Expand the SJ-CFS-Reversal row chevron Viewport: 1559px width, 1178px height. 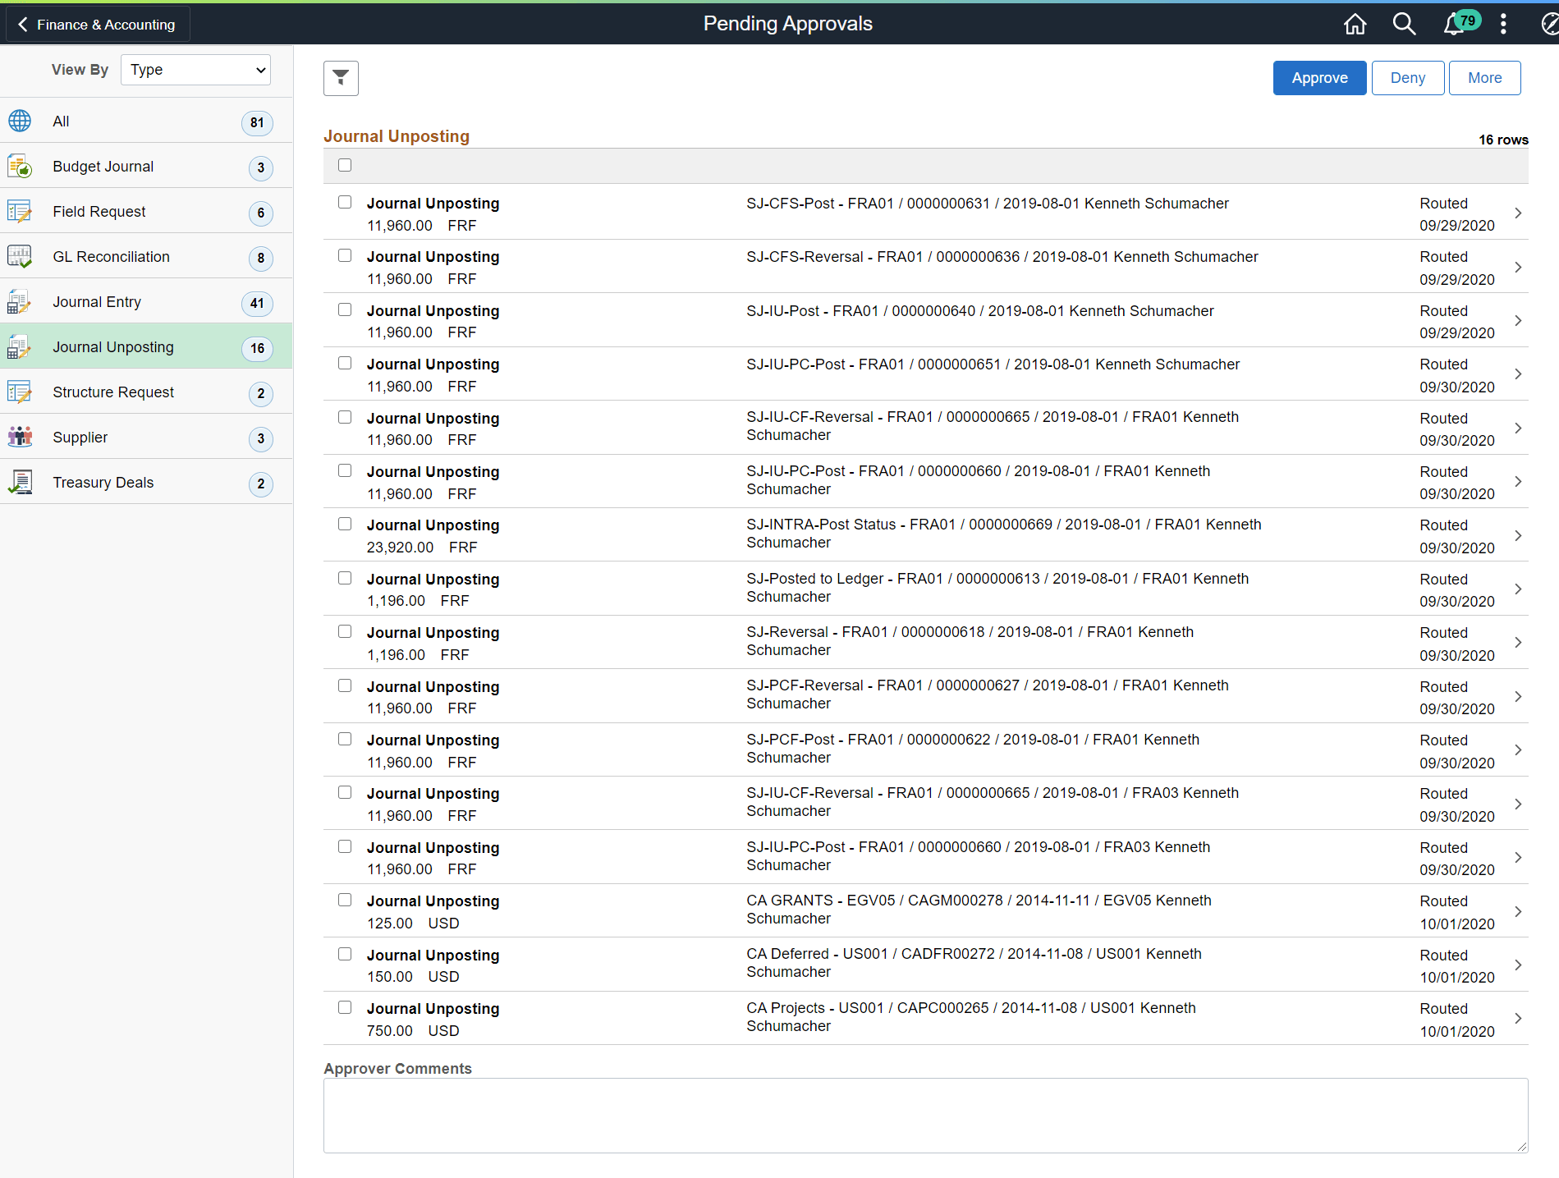(x=1517, y=267)
